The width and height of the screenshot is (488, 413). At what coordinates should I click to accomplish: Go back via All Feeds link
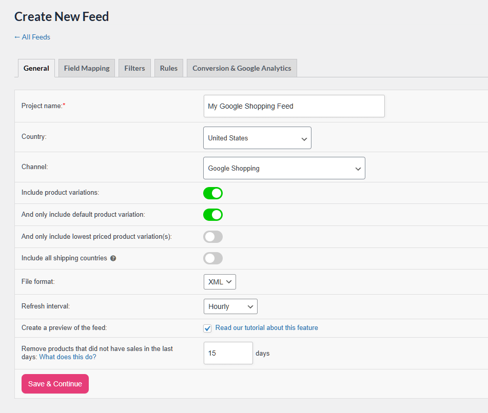pos(32,37)
